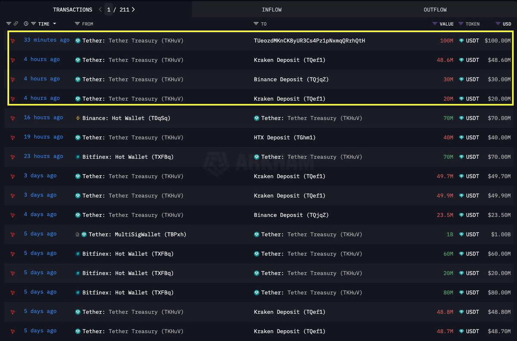
Task: Open the 16 hours ago timestamp link
Action: click(44, 118)
